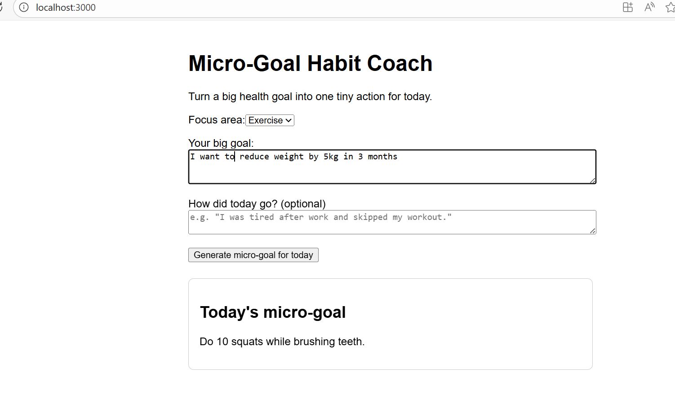
Task: Click the favorites star icon
Action: (x=670, y=7)
